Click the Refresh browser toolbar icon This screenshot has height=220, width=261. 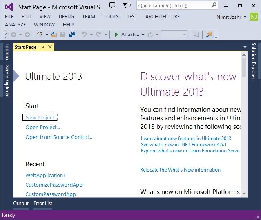150,35
